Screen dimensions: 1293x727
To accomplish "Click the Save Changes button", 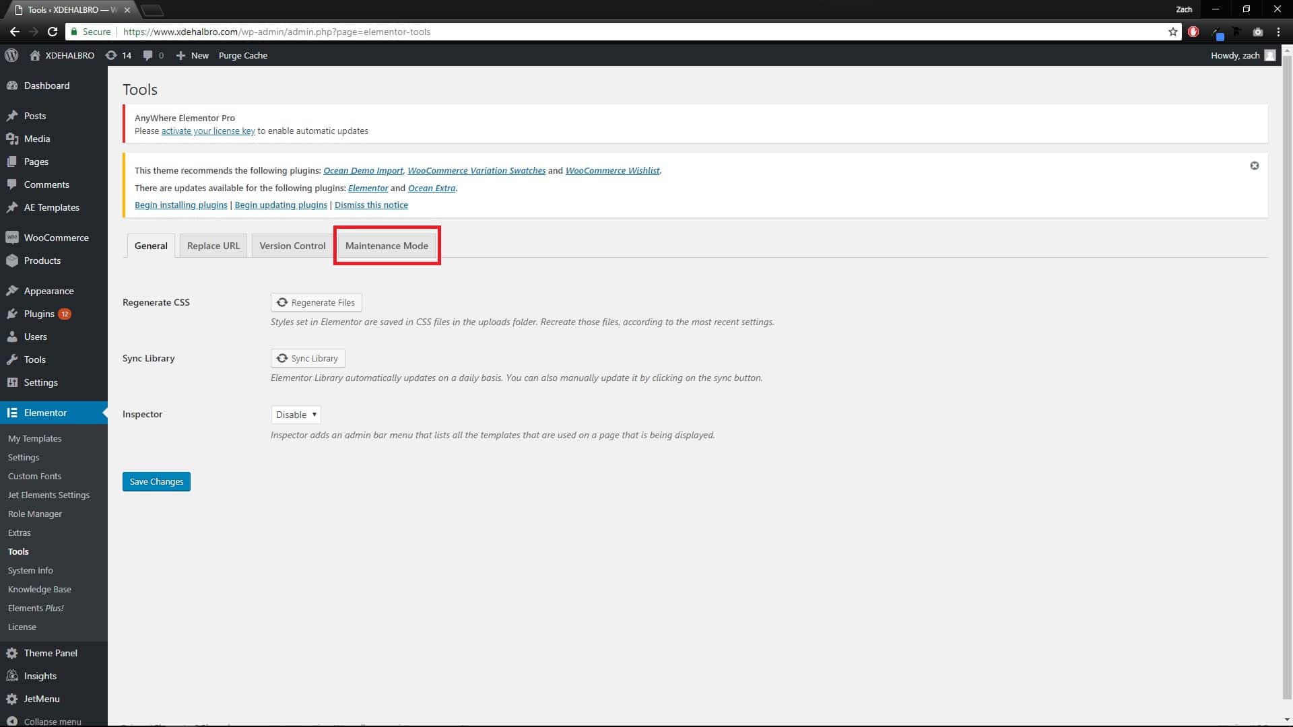I will [x=156, y=481].
